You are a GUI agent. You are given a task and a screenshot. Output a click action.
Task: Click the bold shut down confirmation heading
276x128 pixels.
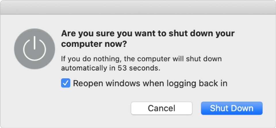click(148, 39)
